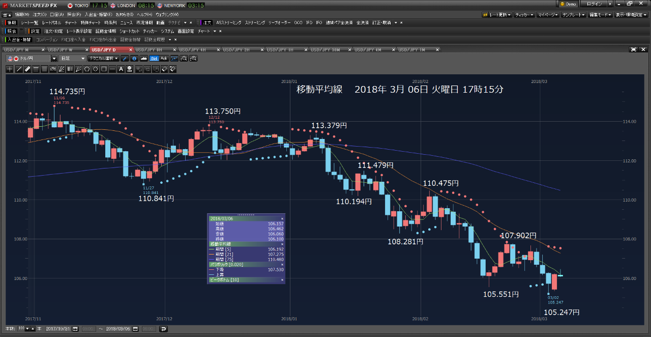The image size is (651, 337).
Task: Switch rate display to Ask
Action: [x=165, y=59]
